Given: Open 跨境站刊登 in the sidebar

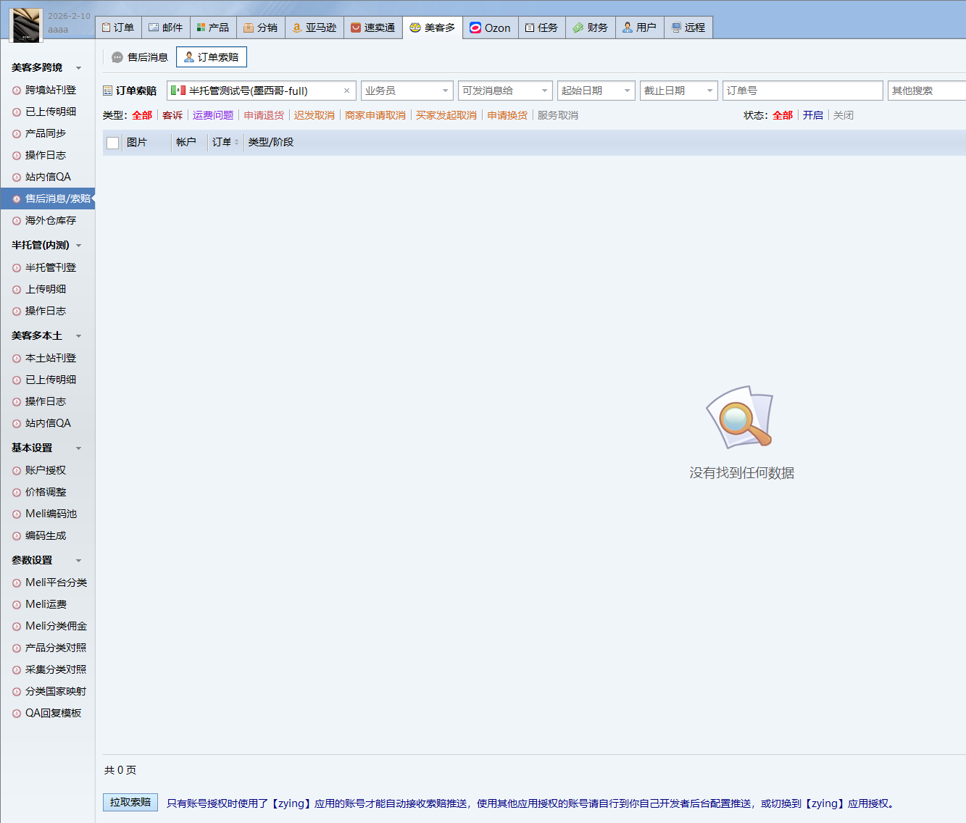Looking at the screenshot, I should (50, 90).
